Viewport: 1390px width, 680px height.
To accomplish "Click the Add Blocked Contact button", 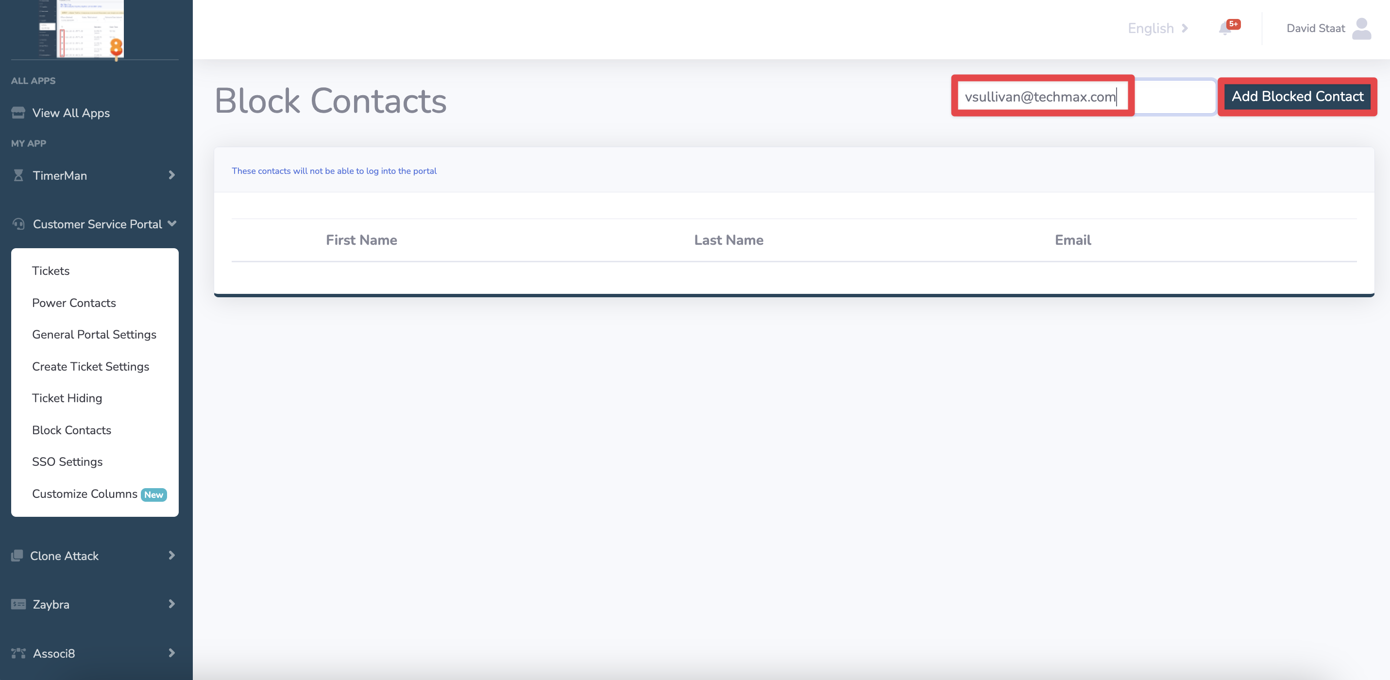I will click(x=1297, y=96).
